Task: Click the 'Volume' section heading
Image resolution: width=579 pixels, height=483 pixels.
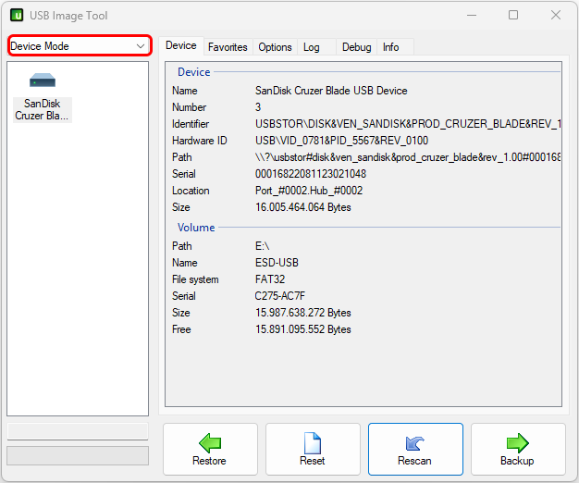Action: [196, 228]
